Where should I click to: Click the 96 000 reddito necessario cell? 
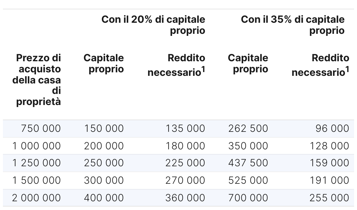click(x=332, y=128)
